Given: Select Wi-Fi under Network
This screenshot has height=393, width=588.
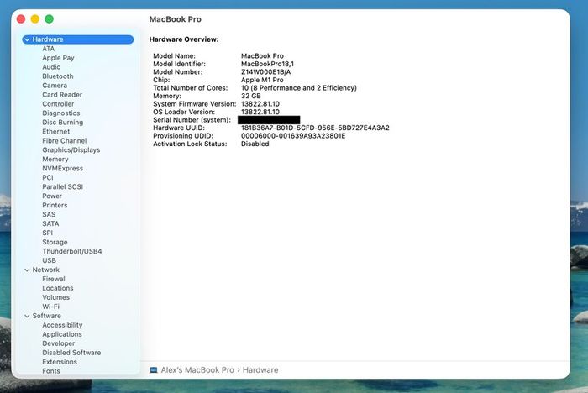Looking at the screenshot, I should 51,307.
